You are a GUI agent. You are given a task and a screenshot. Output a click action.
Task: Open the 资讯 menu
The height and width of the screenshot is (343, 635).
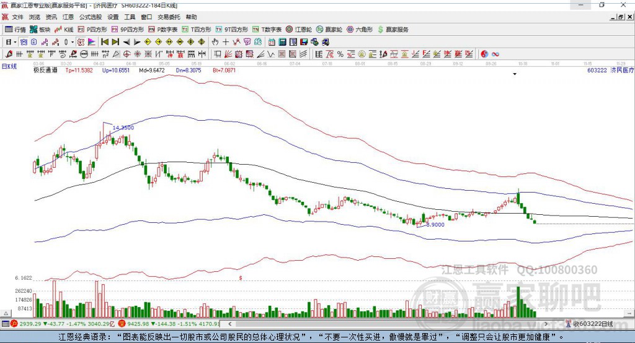click(x=51, y=17)
